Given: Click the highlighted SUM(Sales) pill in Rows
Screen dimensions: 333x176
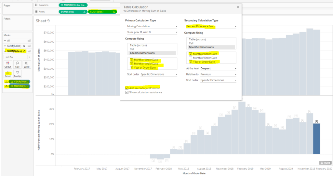Looking at the screenshot, I should pos(102,12).
